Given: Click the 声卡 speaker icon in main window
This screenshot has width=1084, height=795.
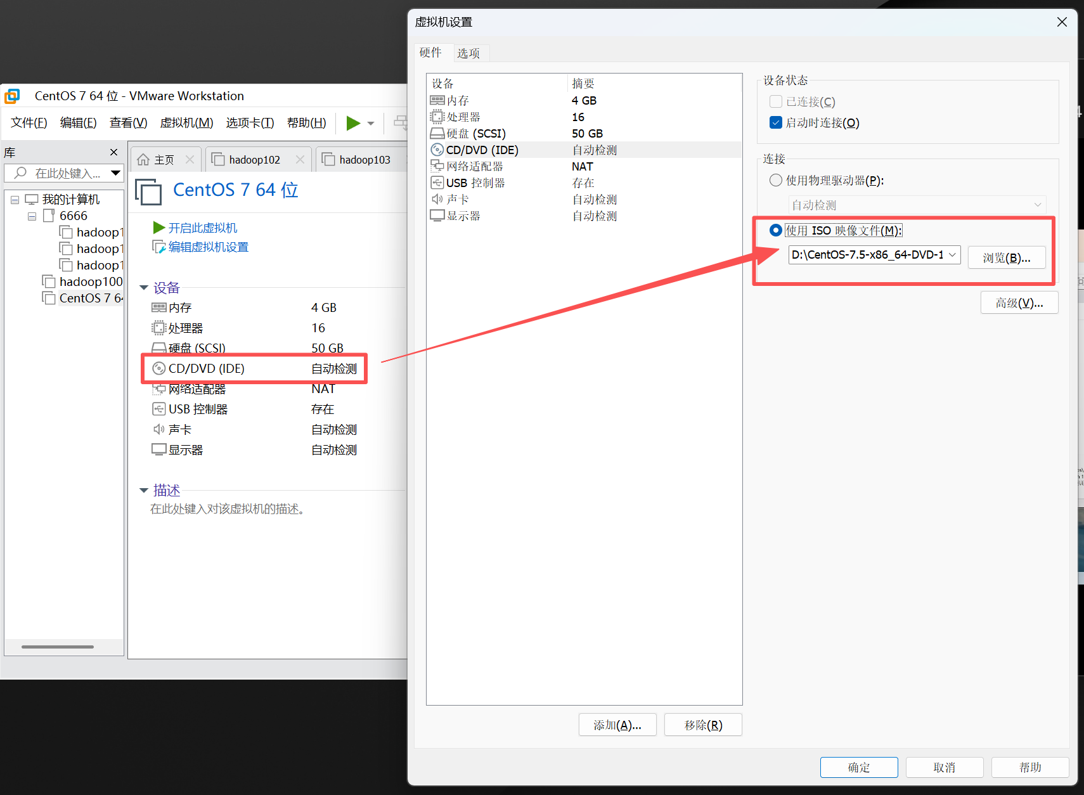Looking at the screenshot, I should point(158,429).
